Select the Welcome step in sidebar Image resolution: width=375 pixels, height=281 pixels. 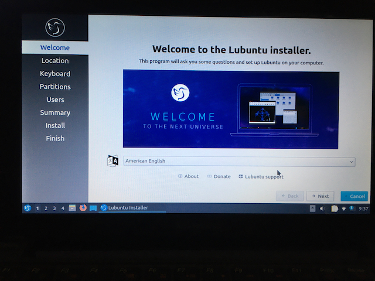55,47
